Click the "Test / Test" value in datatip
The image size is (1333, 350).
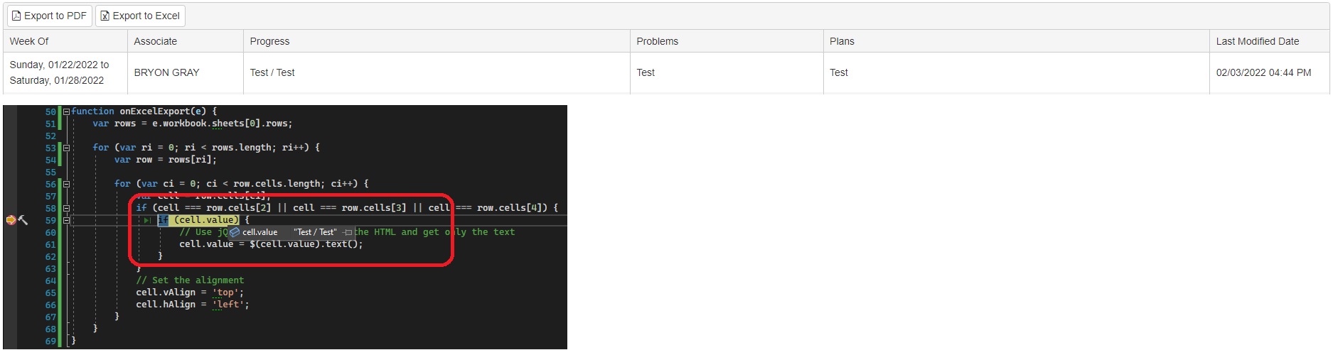[x=315, y=232]
